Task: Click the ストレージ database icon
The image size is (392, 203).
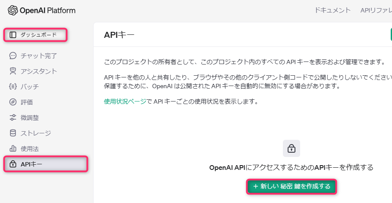Action: point(13,133)
